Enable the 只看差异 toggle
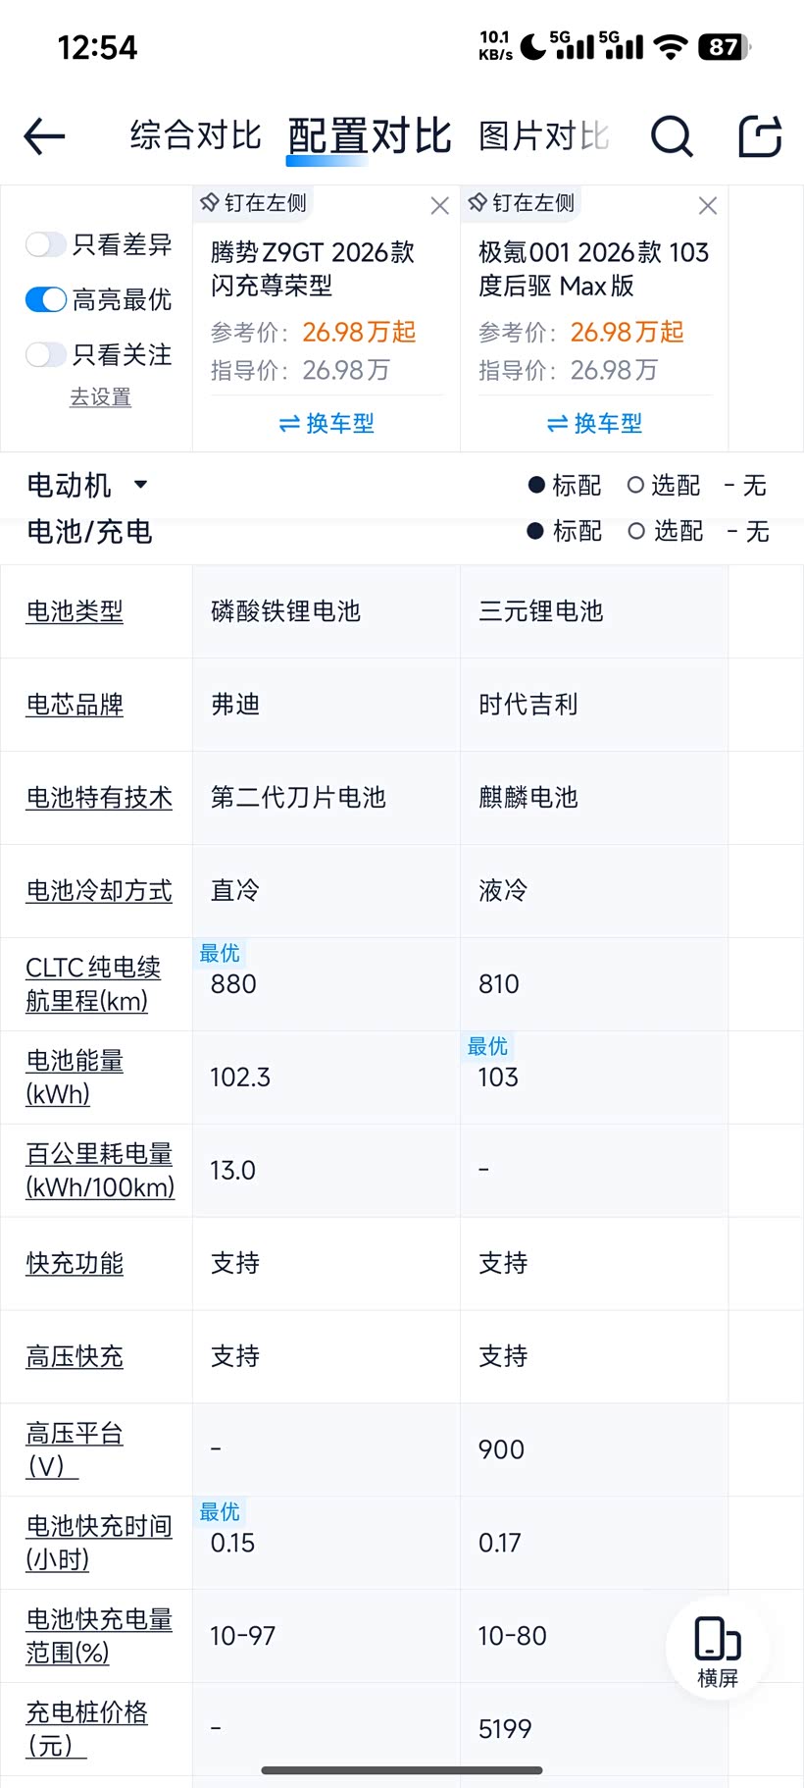 [x=46, y=244]
